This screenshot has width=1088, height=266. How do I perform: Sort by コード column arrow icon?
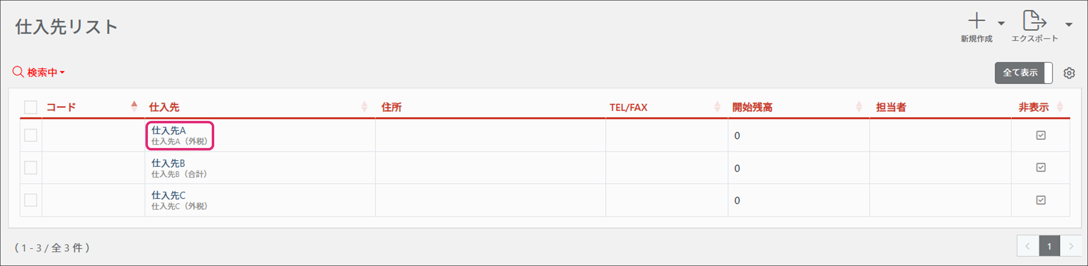click(x=134, y=106)
